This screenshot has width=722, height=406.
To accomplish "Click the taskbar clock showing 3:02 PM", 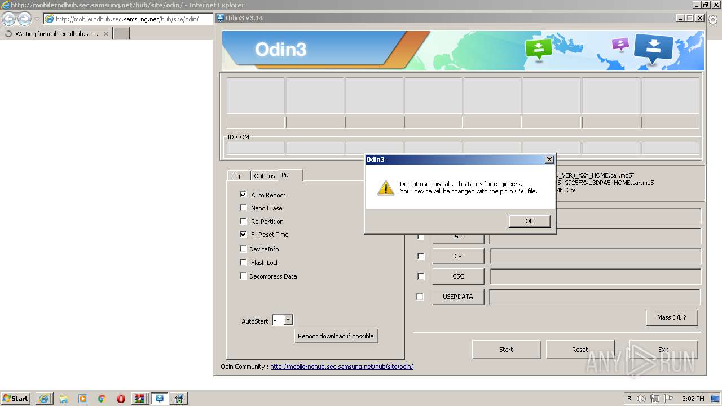I will [x=693, y=399].
